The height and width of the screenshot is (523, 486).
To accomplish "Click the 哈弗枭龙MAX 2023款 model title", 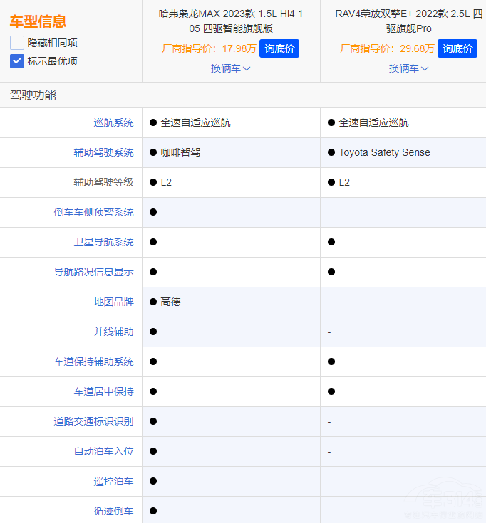I will coord(231,21).
